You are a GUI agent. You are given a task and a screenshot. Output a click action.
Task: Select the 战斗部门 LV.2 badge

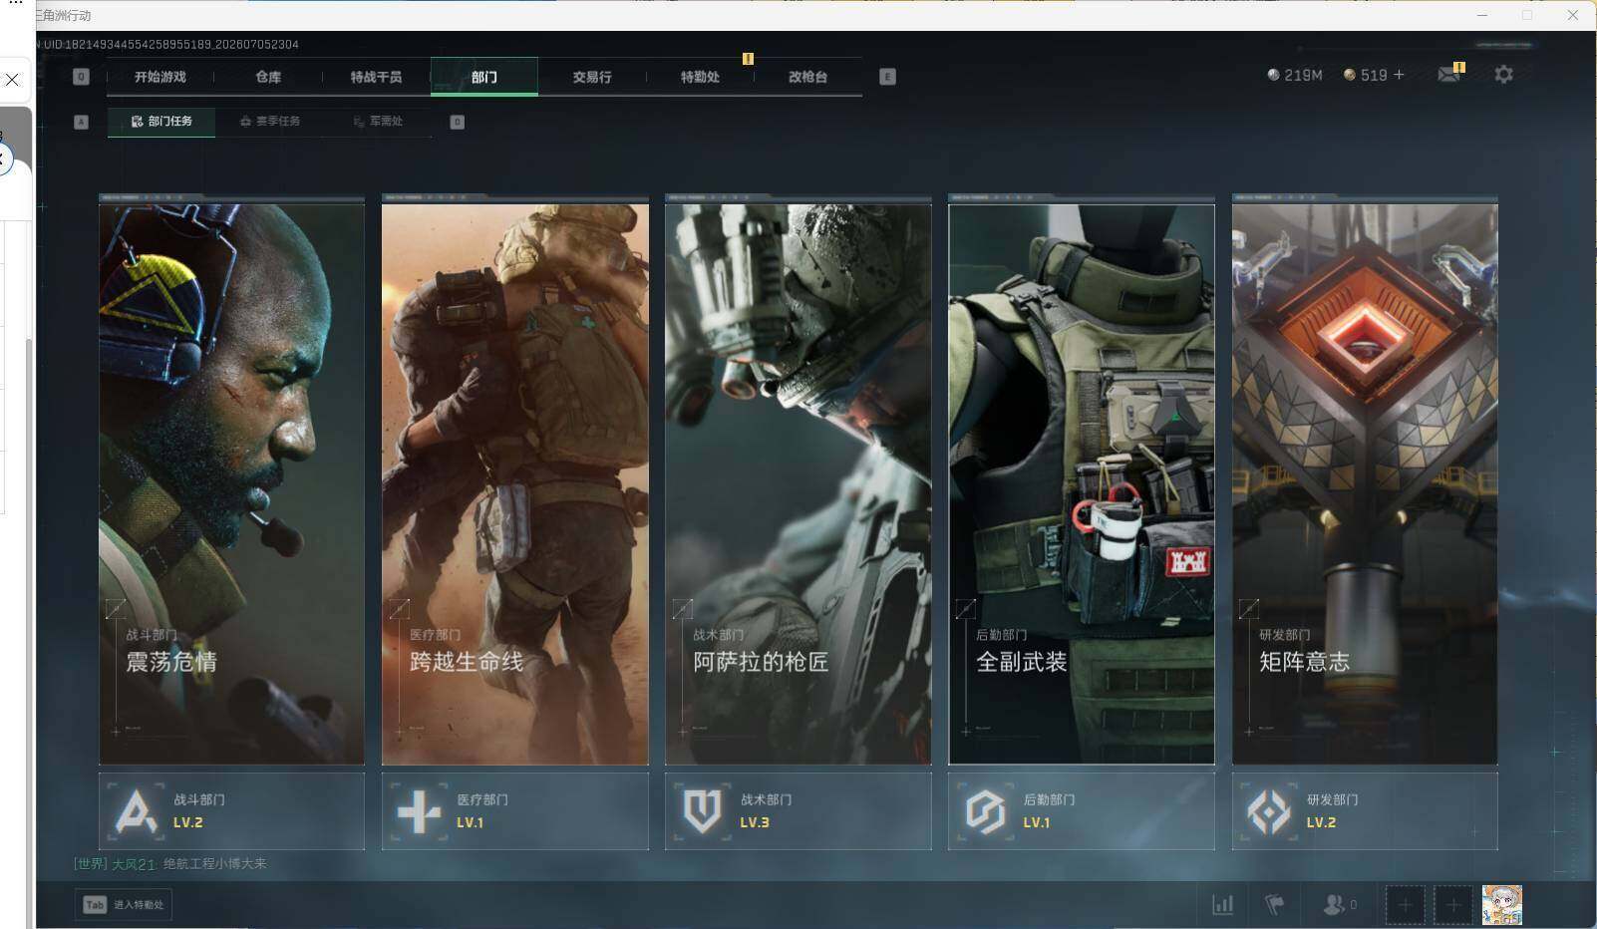231,811
